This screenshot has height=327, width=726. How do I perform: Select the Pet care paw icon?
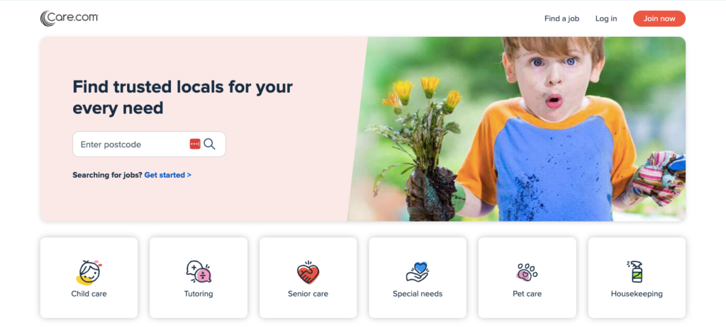tap(527, 272)
